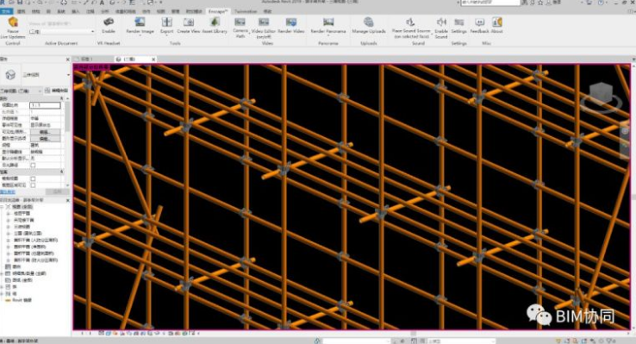Screen dimensions: 636x344
Task: Click the favorites star icon in title bar
Action: pos(540,3)
